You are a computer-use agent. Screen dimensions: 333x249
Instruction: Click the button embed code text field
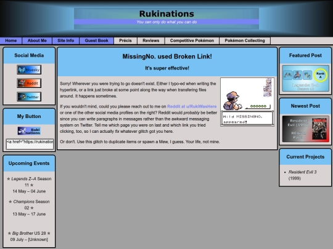pos(30,144)
